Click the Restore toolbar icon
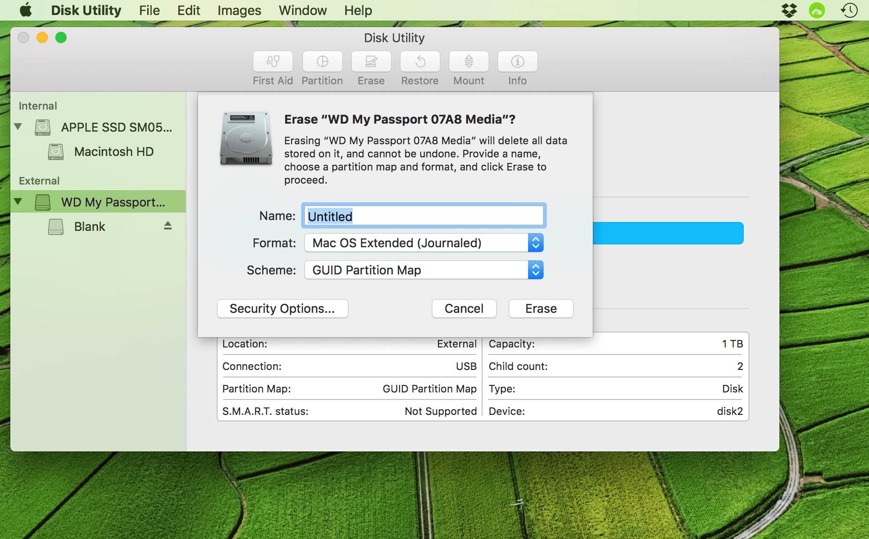This screenshot has height=539, width=869. point(420,61)
